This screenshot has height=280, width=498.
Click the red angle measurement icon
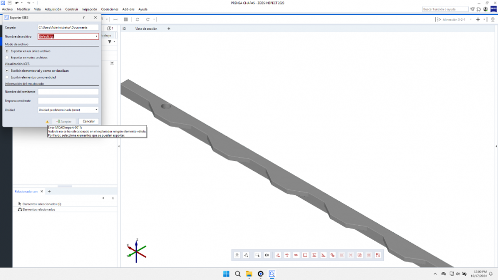pos(324,255)
